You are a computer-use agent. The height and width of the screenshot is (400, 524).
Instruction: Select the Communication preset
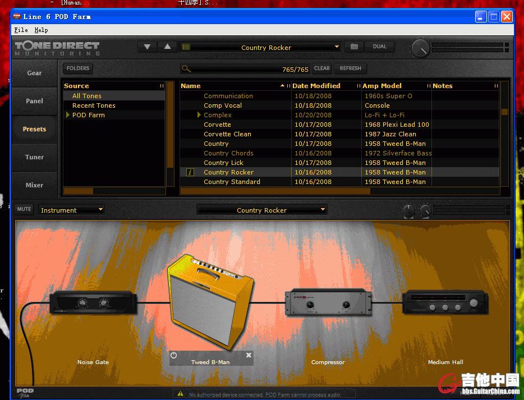pos(228,96)
